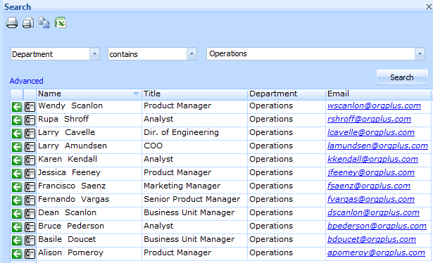Open the Advanced search link
This screenshot has height=263, width=433.
pos(27,81)
